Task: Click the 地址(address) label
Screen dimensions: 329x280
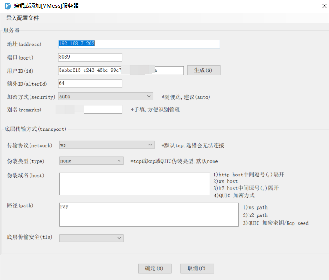Action: pos(24,44)
